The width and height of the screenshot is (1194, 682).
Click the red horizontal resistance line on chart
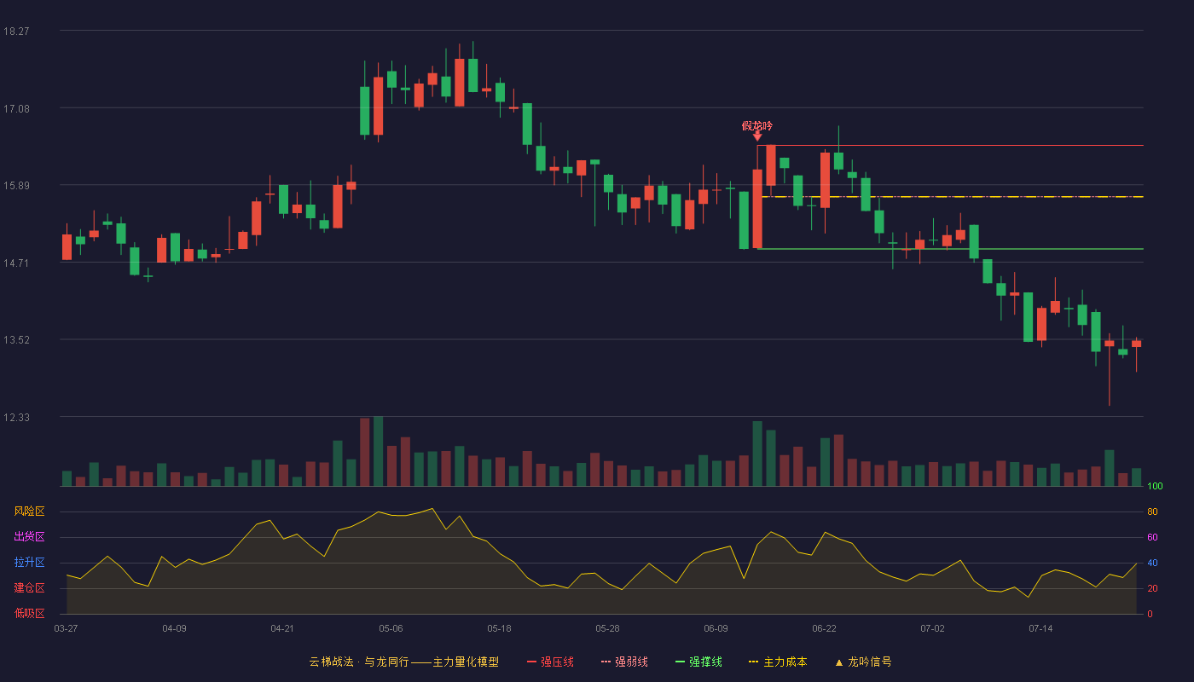(x=950, y=146)
